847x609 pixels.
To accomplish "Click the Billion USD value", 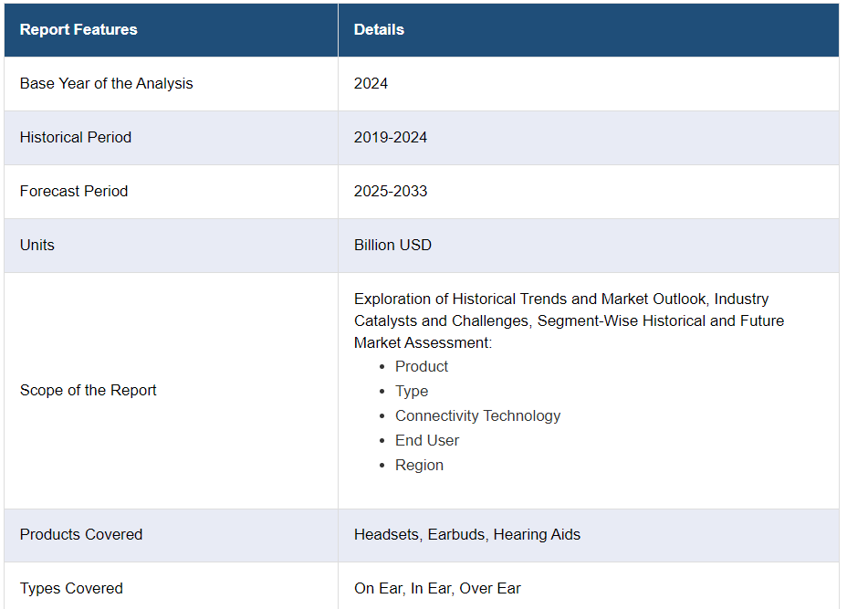I will [x=392, y=245].
